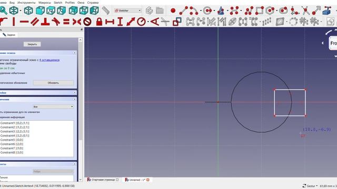Collapse the solver messages panel section

pyautogui.click(x=74, y=52)
